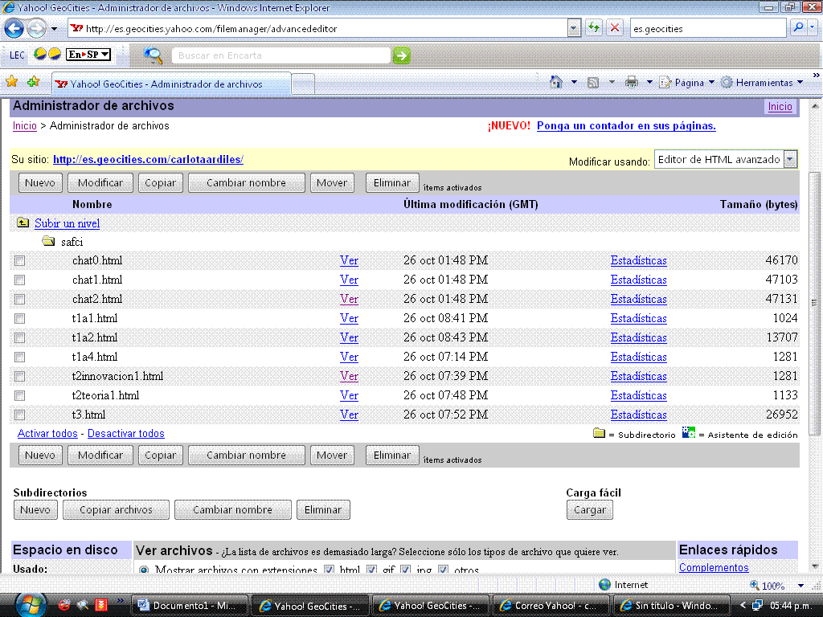The height and width of the screenshot is (617, 823).
Task: Click the Desactivar todos link
Action: (x=126, y=433)
